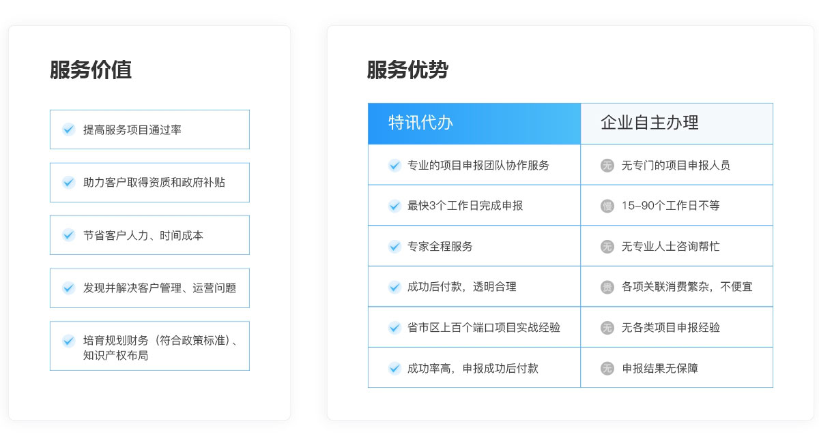Select the 特讯代办 column header
This screenshot has width=819, height=443.
click(474, 123)
